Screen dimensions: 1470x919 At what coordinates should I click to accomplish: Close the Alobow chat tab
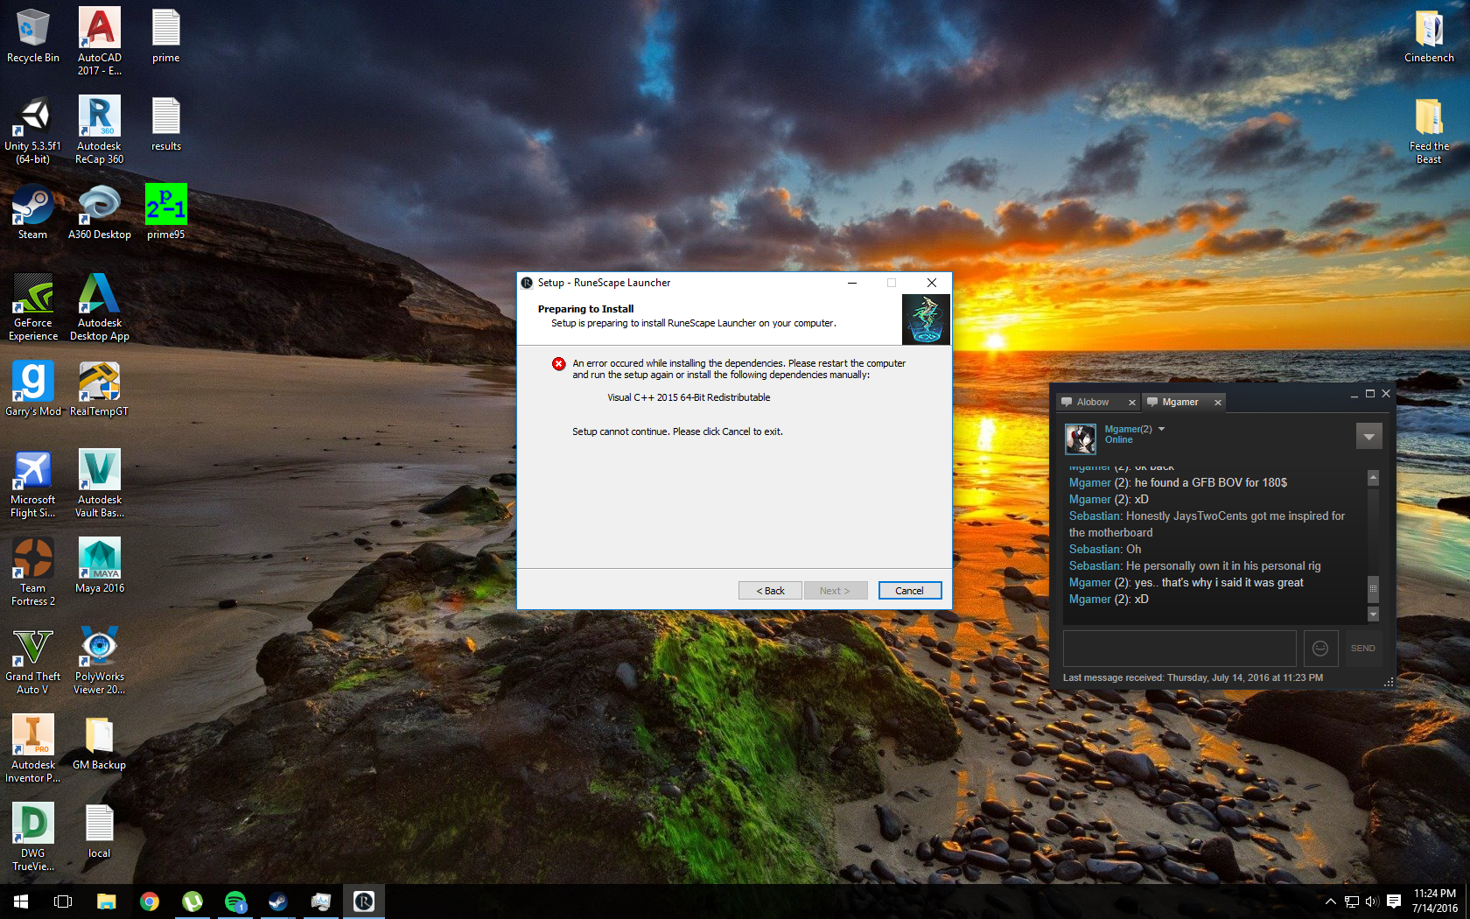click(1132, 403)
